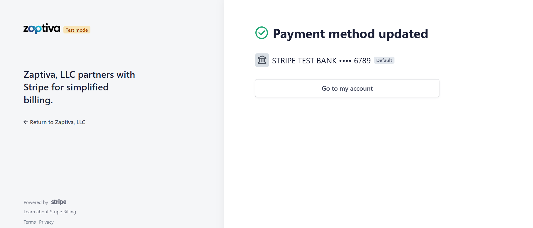
Task: Open the Privacy link
Action: pos(46,222)
